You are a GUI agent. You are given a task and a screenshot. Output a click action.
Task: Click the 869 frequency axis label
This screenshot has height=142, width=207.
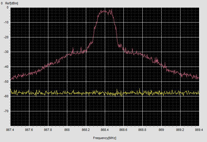click(161, 130)
